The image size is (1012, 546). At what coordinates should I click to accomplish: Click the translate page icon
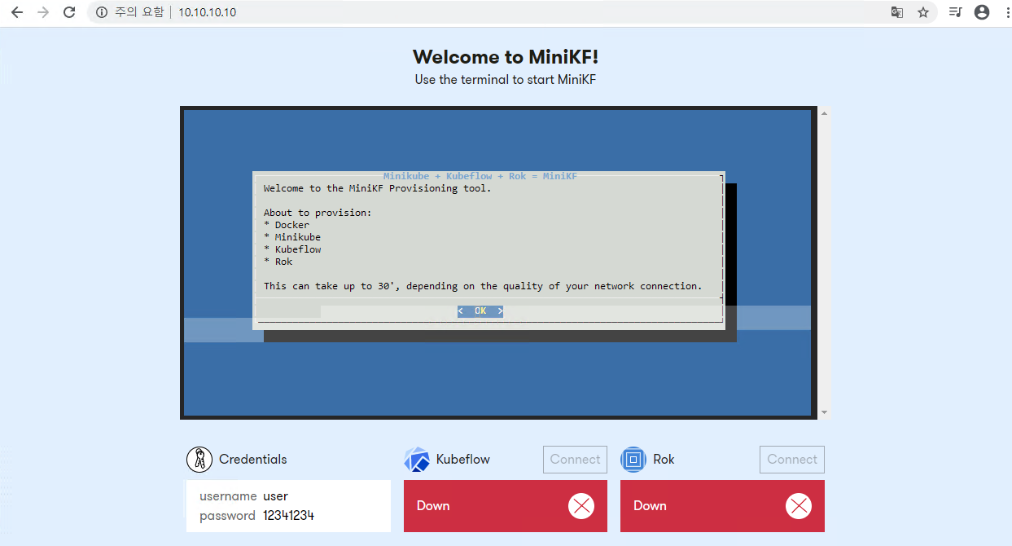tap(896, 12)
